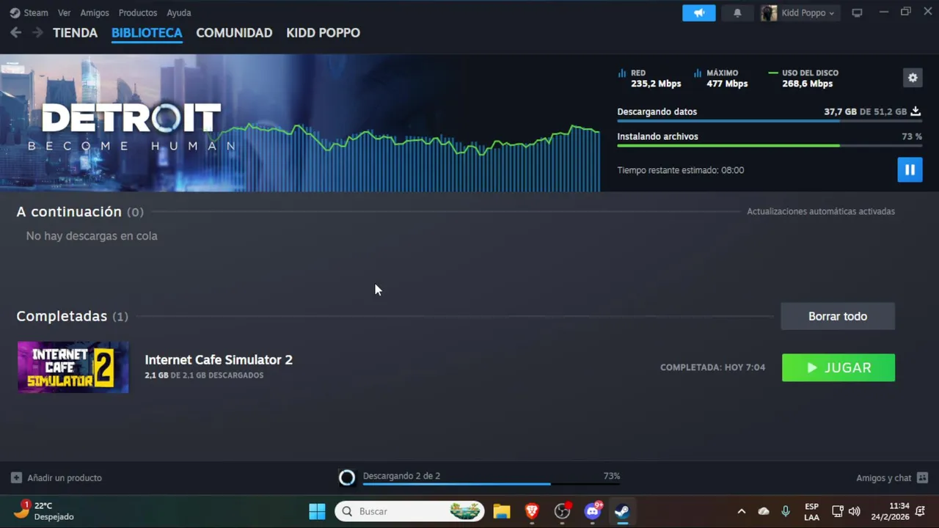Viewport: 939px width, 528px height.
Task: Open the 'Descargando 2 de 2' status
Action: coord(401,476)
